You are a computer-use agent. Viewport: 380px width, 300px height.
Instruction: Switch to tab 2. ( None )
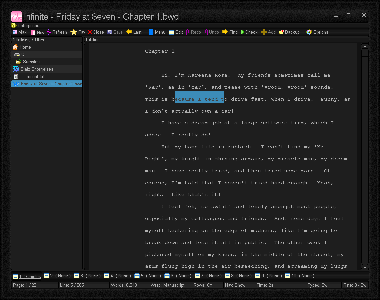point(57,276)
